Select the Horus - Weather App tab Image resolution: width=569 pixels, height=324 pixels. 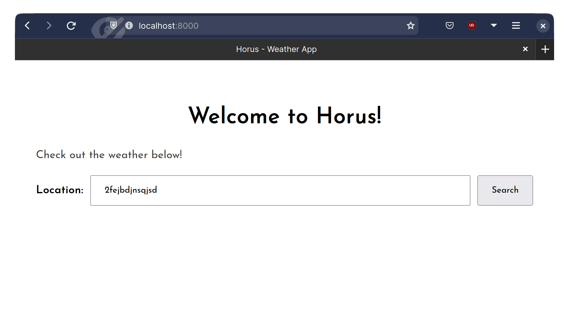[276, 49]
